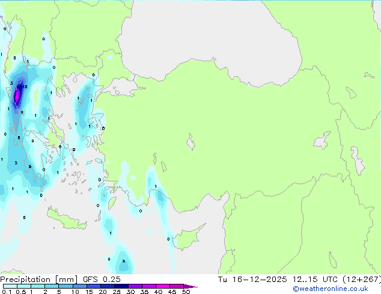Click the "Tu" weekday text
This screenshot has height=294, width=381.
pyautogui.click(x=222, y=280)
